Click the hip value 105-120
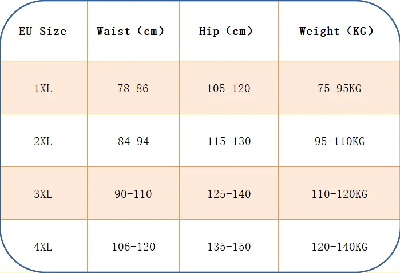The width and height of the screenshot is (400, 273). tap(229, 89)
